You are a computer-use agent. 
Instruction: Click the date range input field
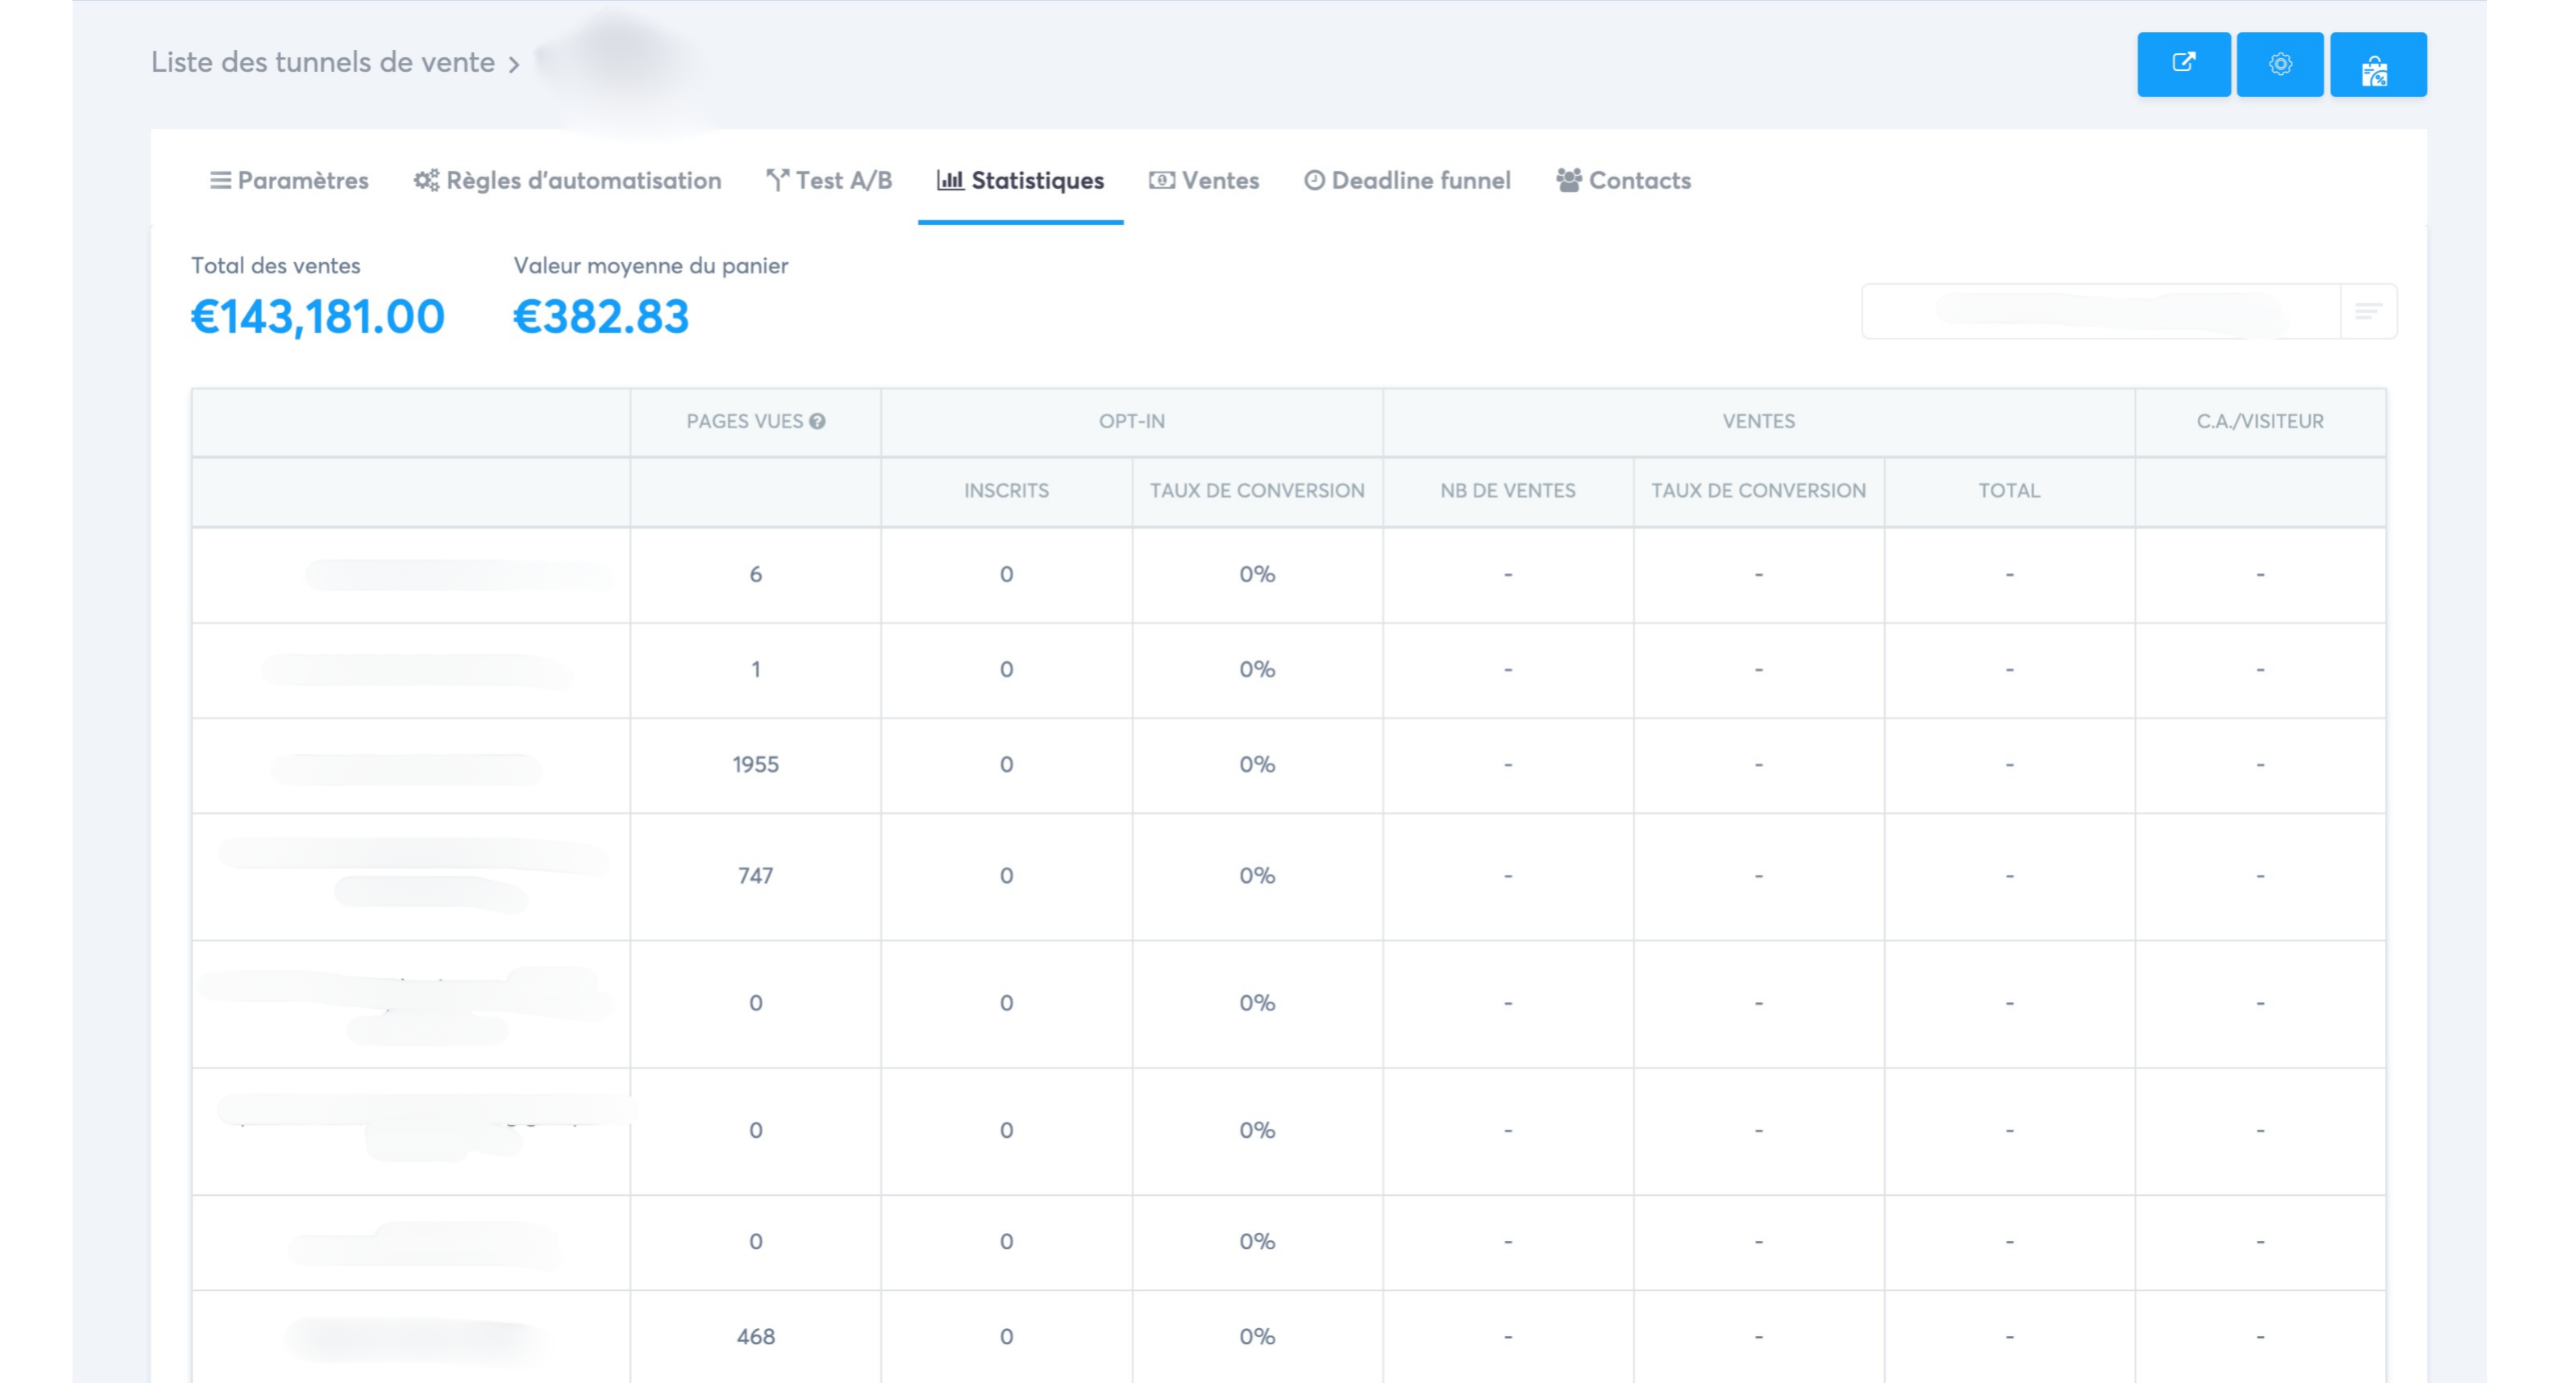[2099, 312]
